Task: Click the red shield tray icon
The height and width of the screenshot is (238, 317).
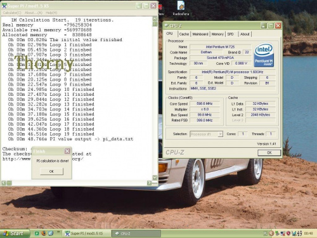Action: tap(288, 234)
